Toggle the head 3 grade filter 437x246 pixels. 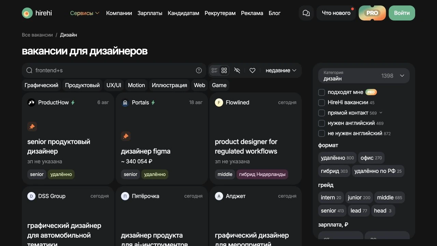(x=383, y=211)
